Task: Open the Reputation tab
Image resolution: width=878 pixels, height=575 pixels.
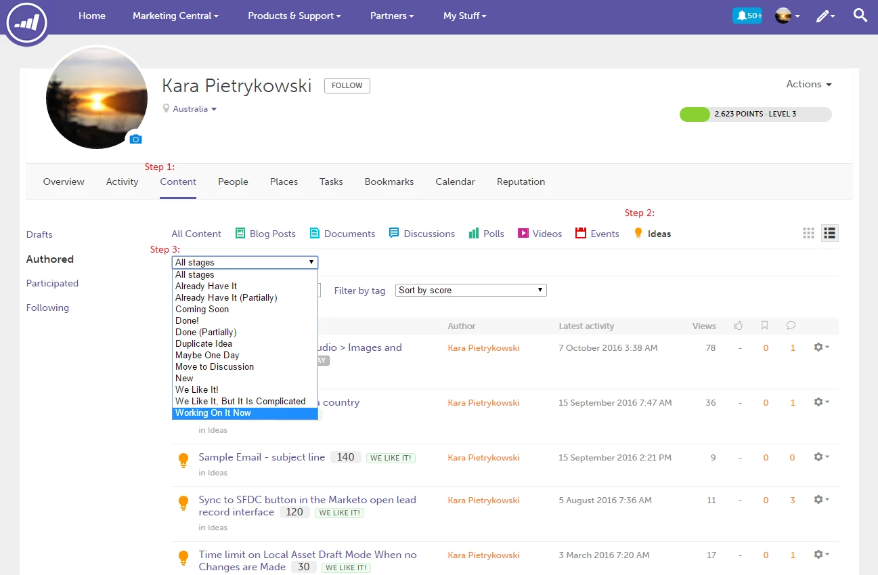Action: [521, 182]
